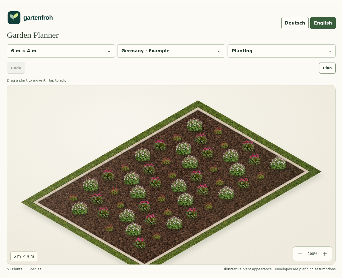
Task: Open the Germany · Example region dropdown
Action: (x=171, y=51)
